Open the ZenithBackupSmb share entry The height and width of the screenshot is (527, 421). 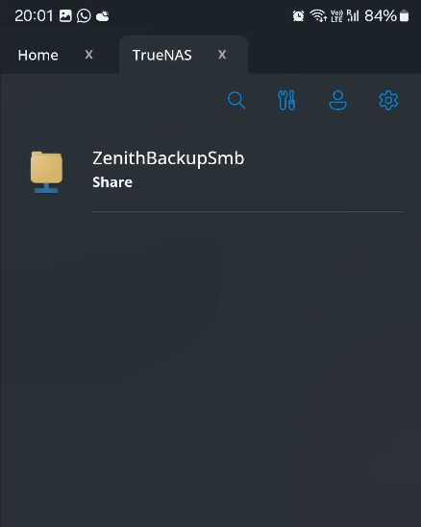point(215,172)
